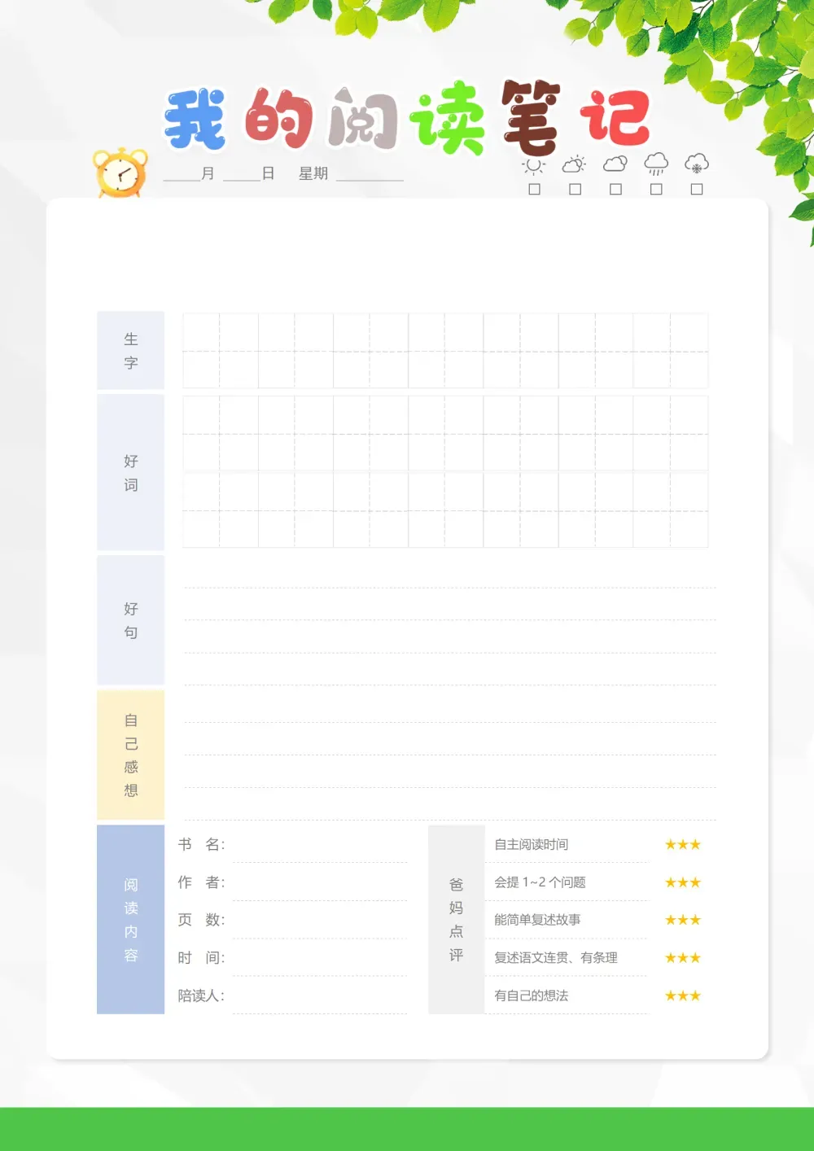Viewport: 814px width, 1151px height.
Task: Click the 能简单复述故事 text
Action: pyautogui.click(x=537, y=920)
